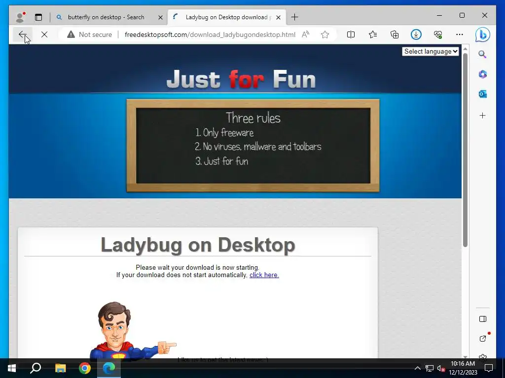Switch to the butterfly on desktop Search tab
Image resolution: width=505 pixels, height=378 pixels.
106,17
